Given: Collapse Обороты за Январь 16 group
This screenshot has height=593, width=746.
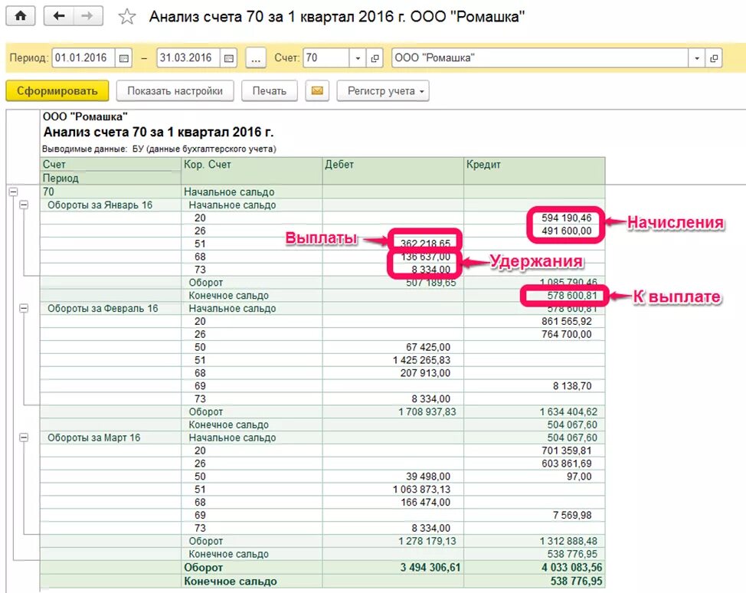Looking at the screenshot, I should 24,205.
